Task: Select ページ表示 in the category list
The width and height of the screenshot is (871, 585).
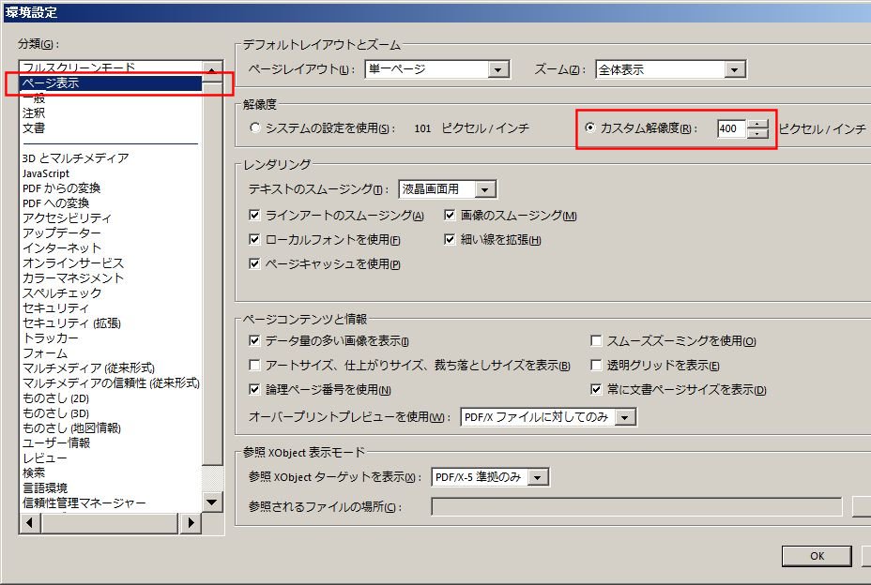Action: tap(111, 83)
